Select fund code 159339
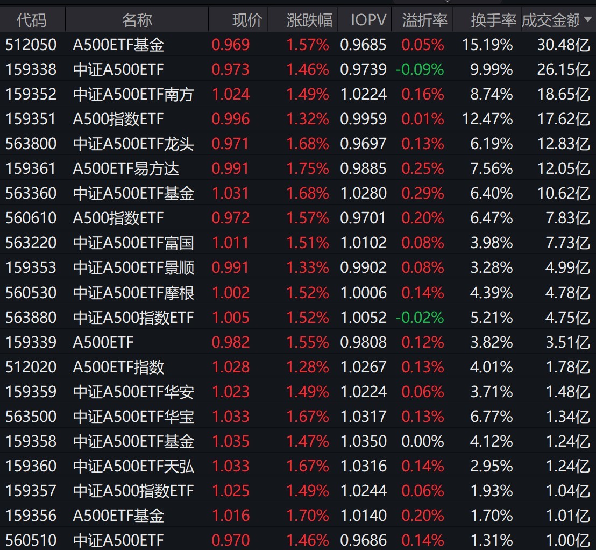This screenshot has height=550, width=596. pyautogui.click(x=31, y=342)
